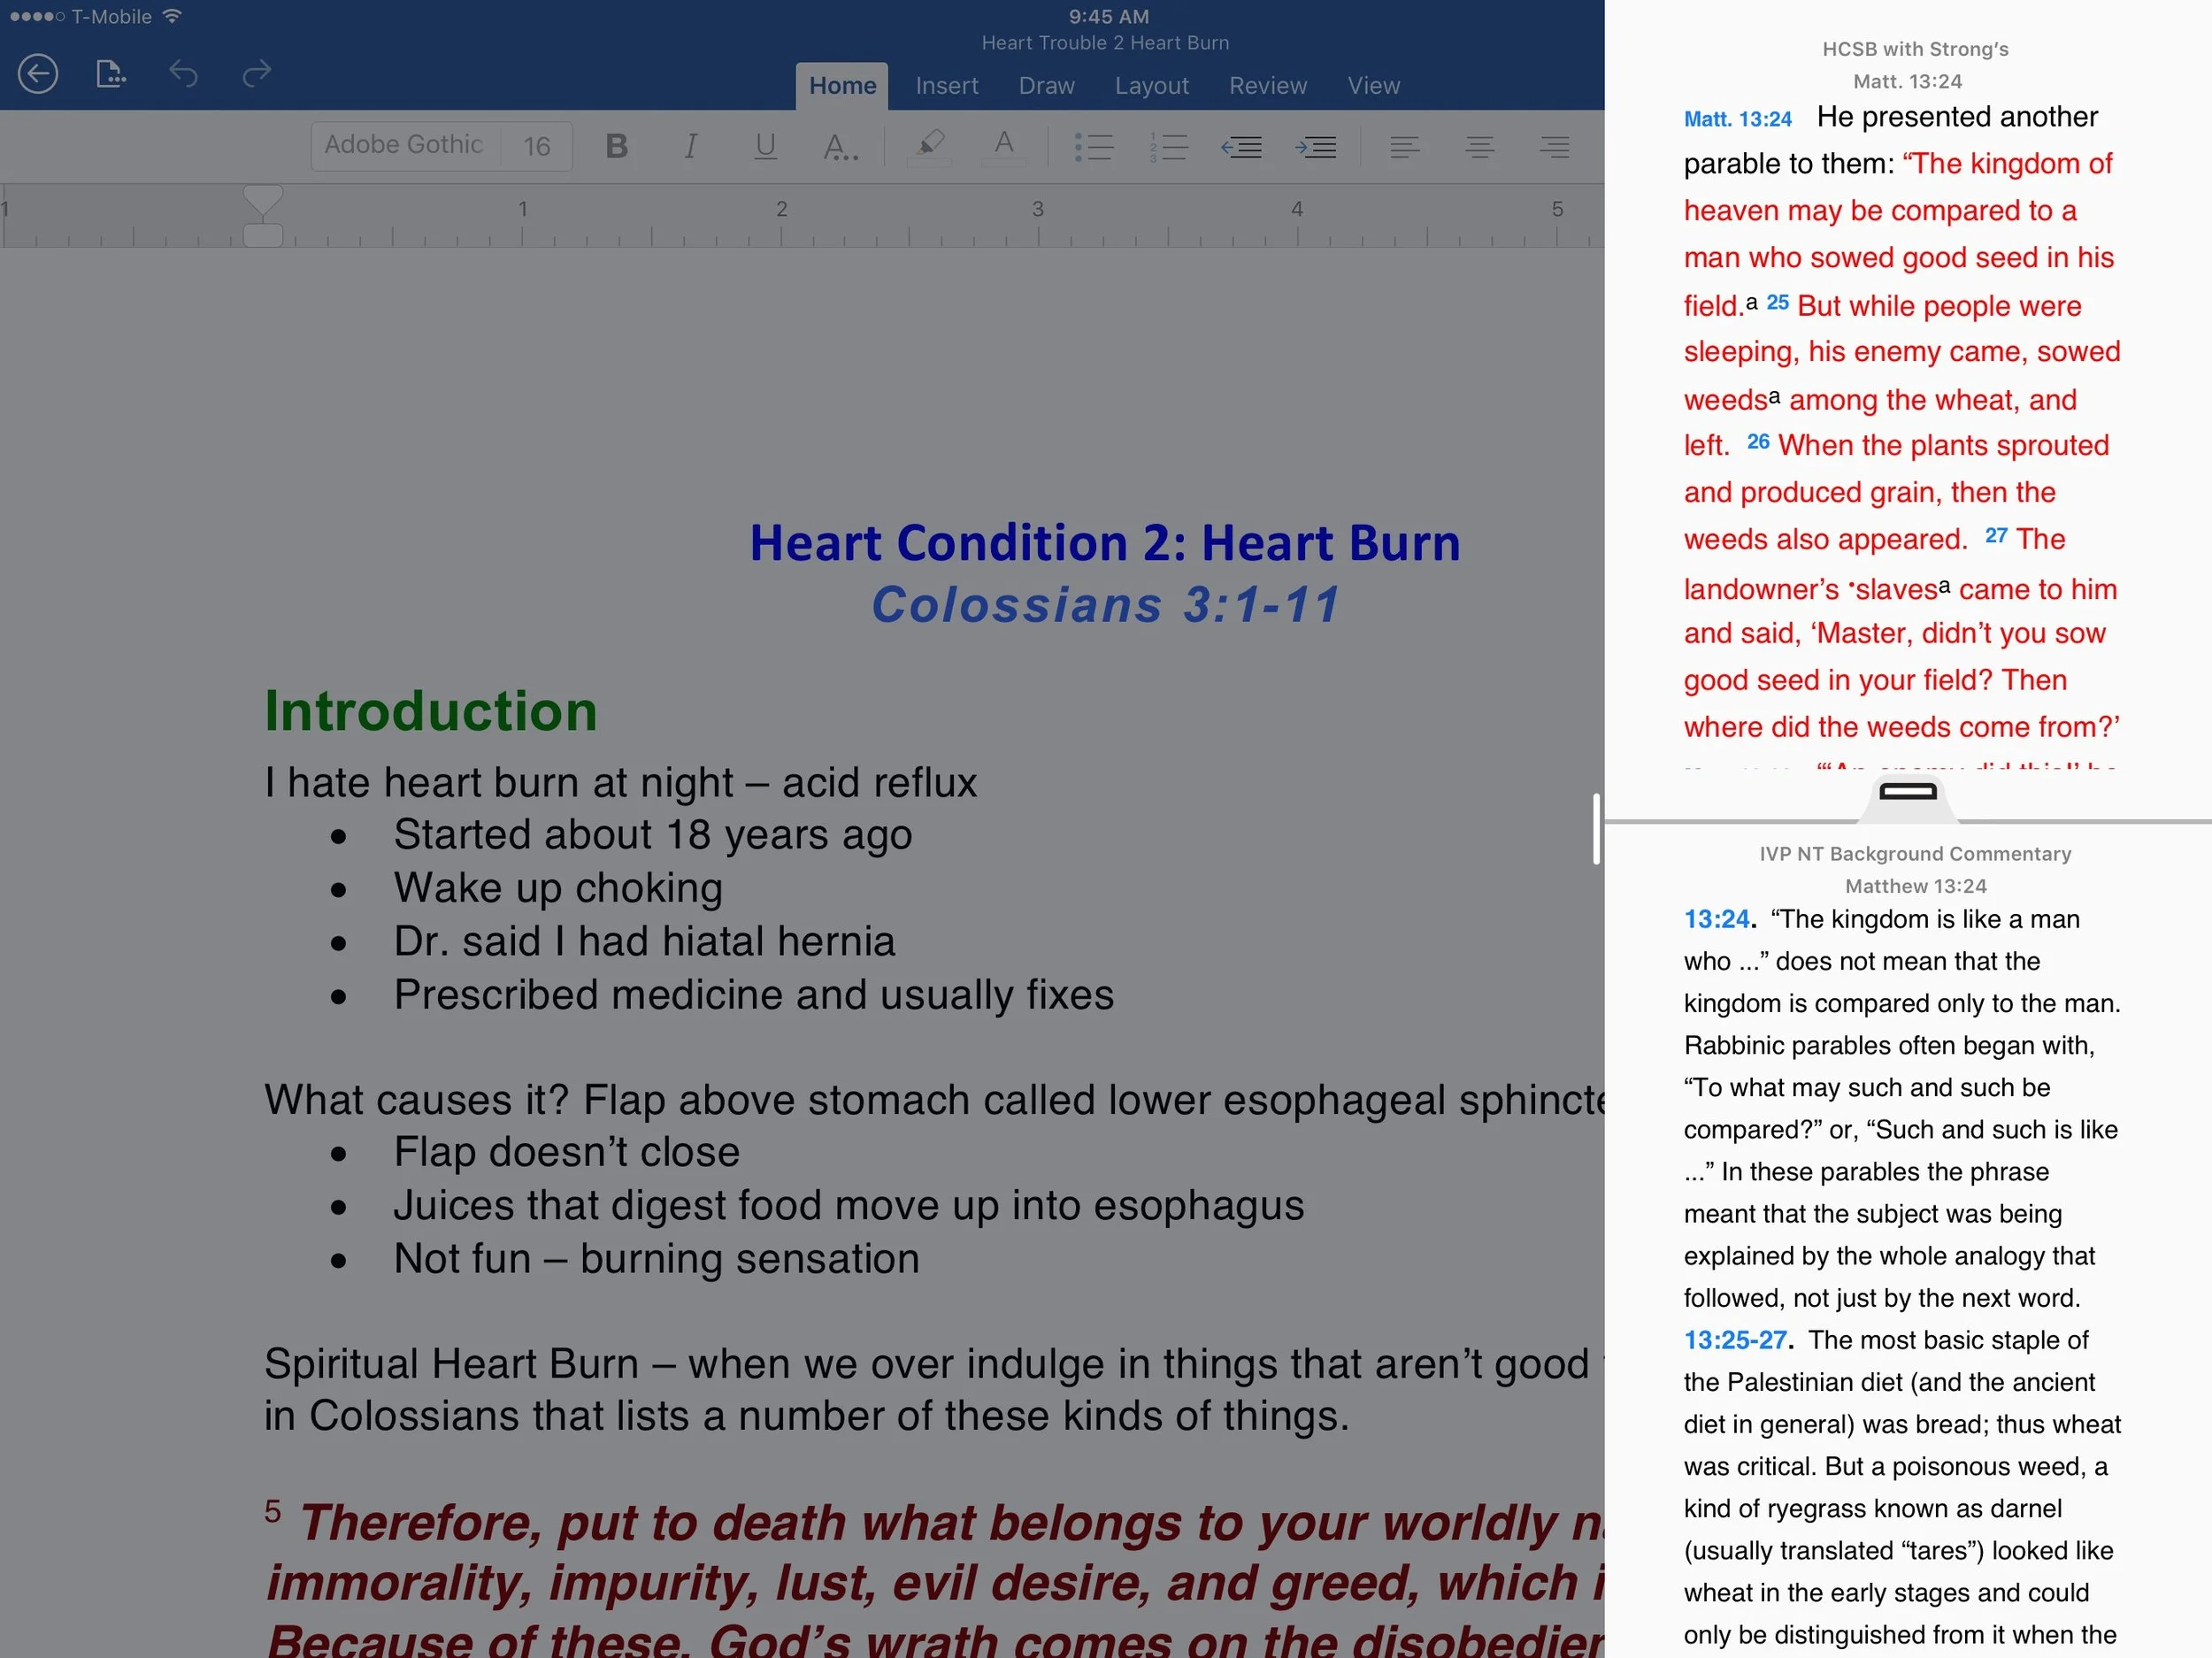
Task: Insert a bulleted list
Action: [1093, 147]
